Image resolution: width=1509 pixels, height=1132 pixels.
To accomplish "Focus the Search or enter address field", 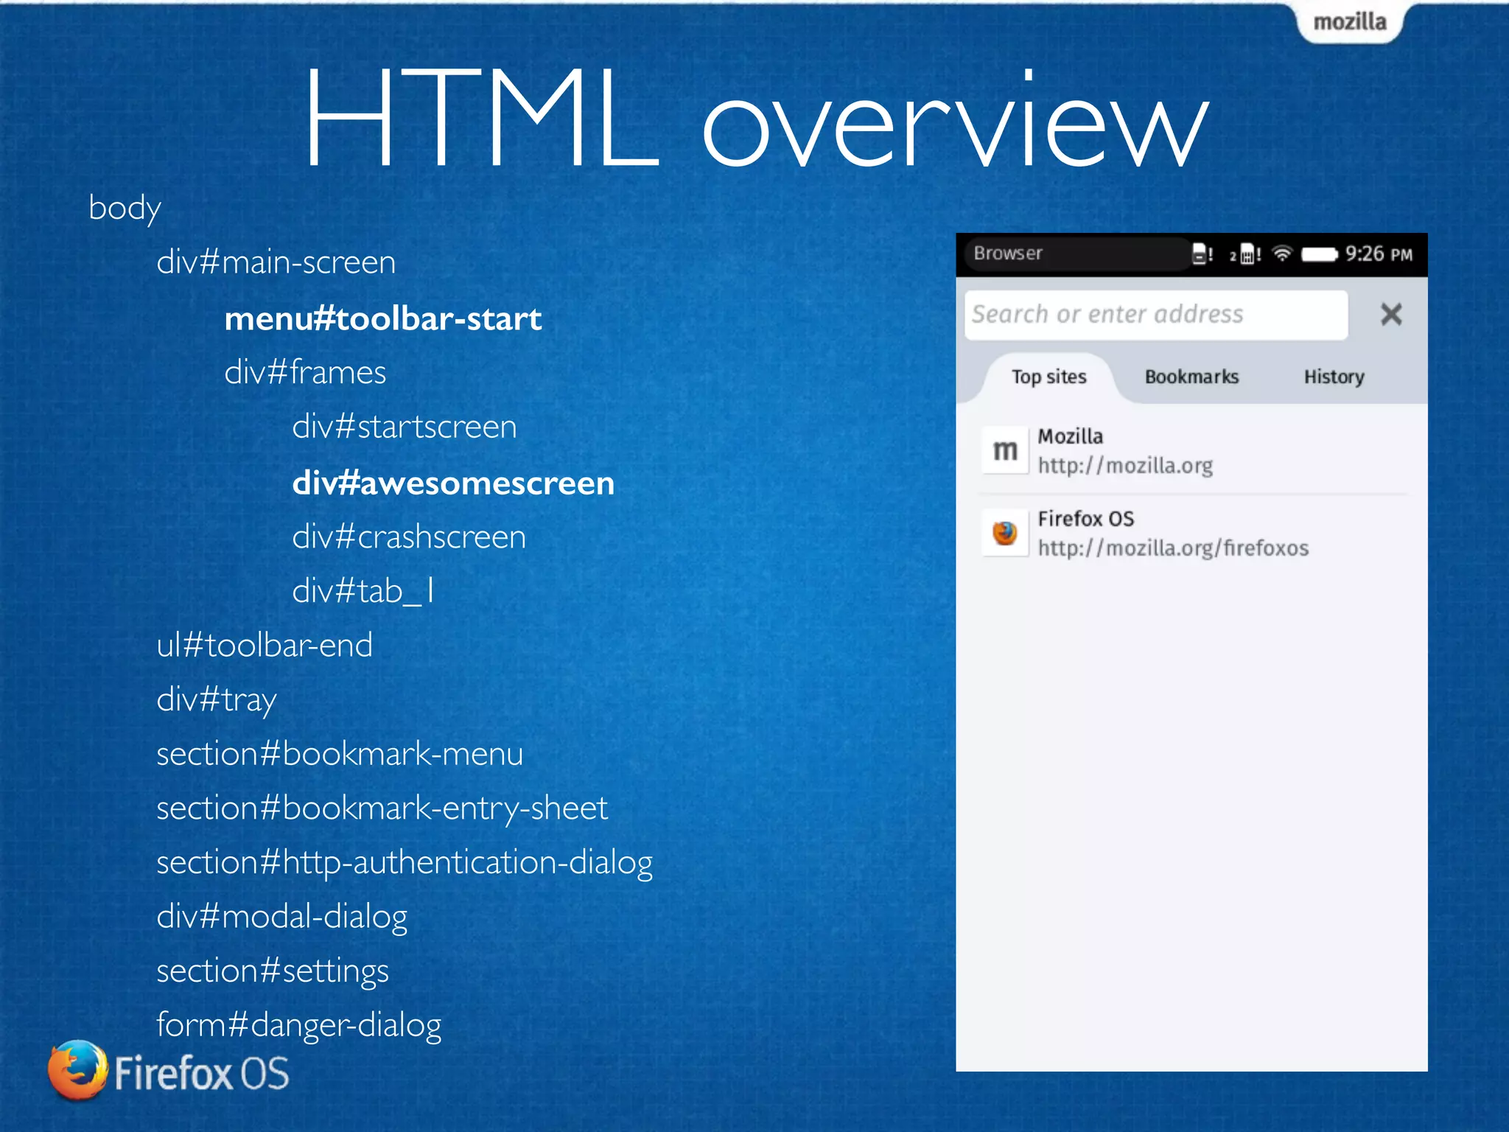I will click(x=1156, y=315).
